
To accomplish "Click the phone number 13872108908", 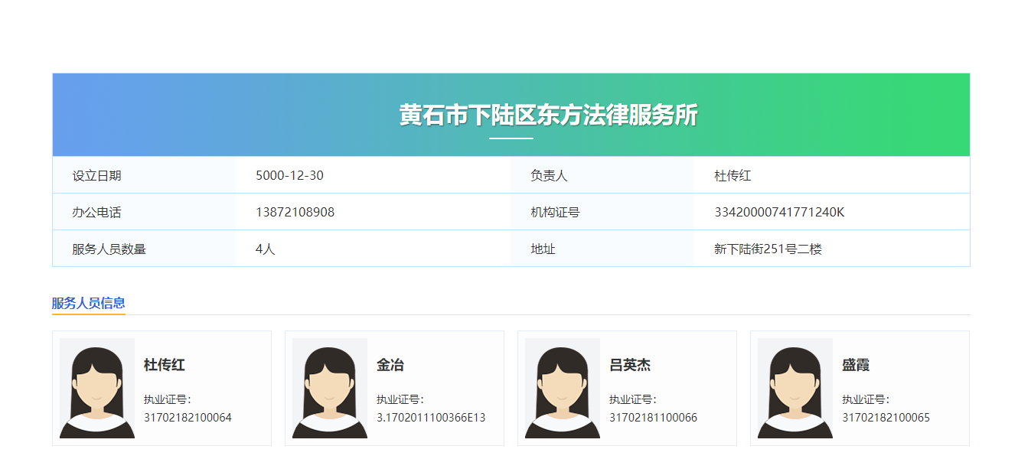I will click(x=295, y=212).
